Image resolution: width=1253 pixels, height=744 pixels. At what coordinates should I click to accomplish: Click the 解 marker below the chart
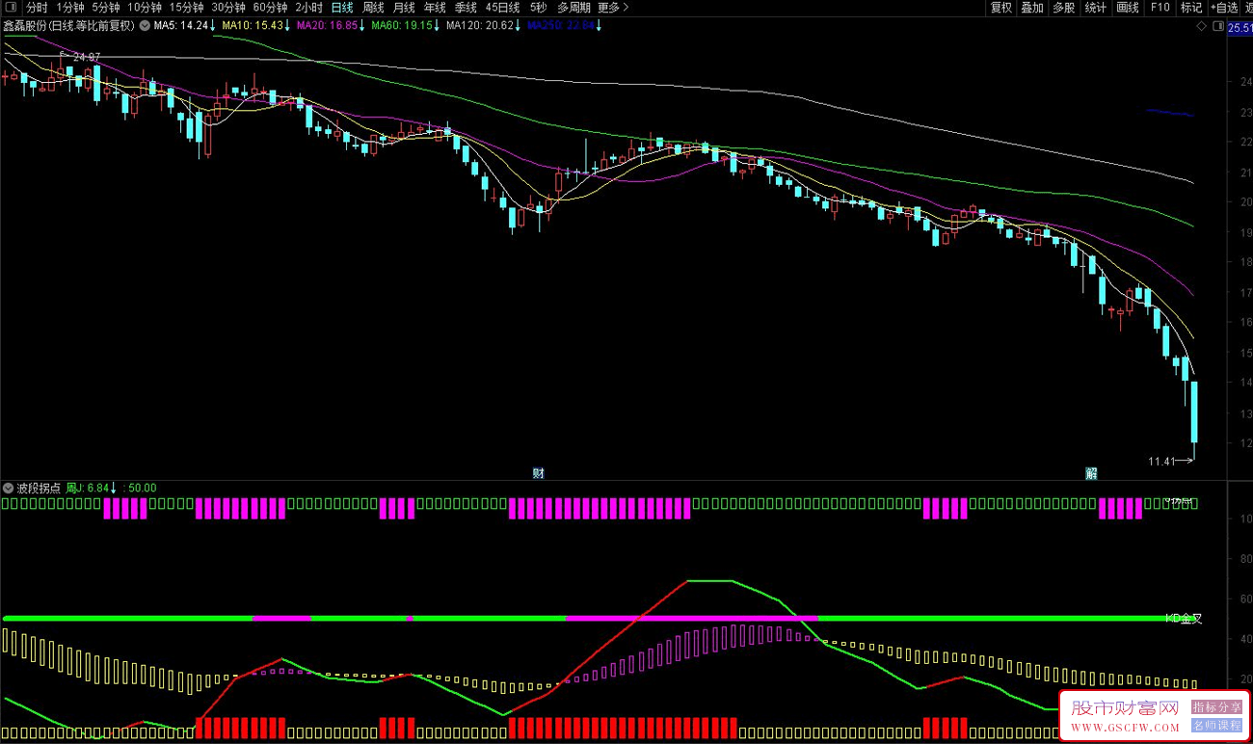pyautogui.click(x=1091, y=473)
